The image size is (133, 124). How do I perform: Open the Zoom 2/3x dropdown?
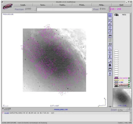(122, 110)
